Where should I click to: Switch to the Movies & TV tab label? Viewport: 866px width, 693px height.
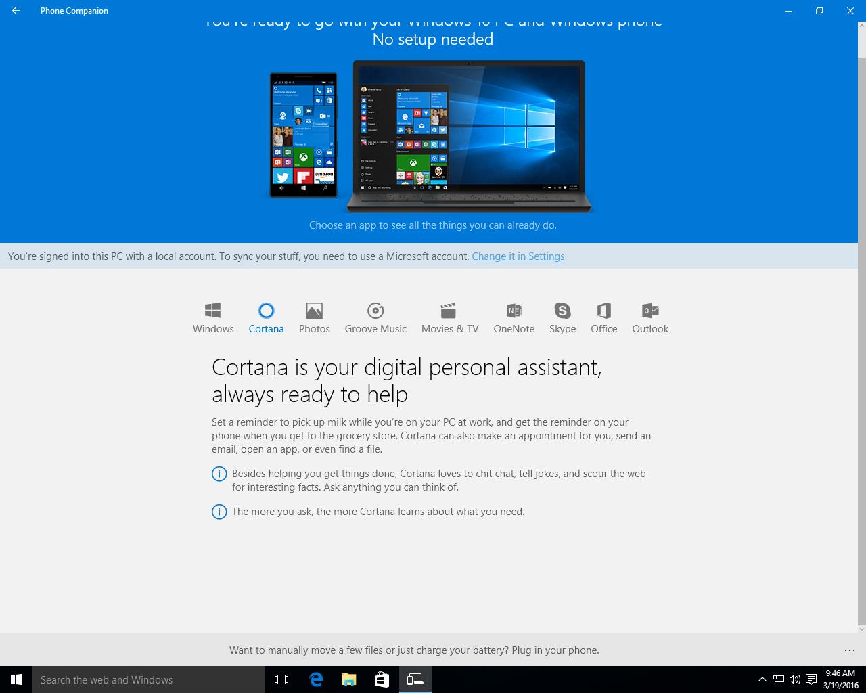coord(450,329)
